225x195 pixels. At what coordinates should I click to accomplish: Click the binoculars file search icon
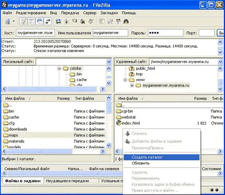tap(126, 21)
